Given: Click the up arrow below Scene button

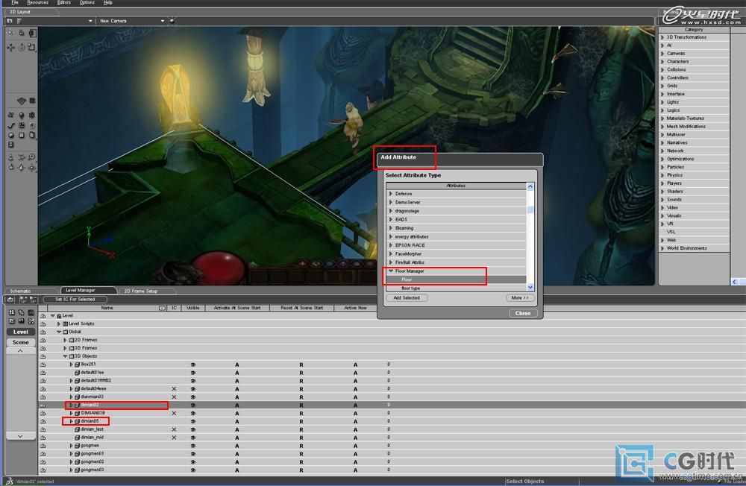Looking at the screenshot, I should [x=20, y=351].
